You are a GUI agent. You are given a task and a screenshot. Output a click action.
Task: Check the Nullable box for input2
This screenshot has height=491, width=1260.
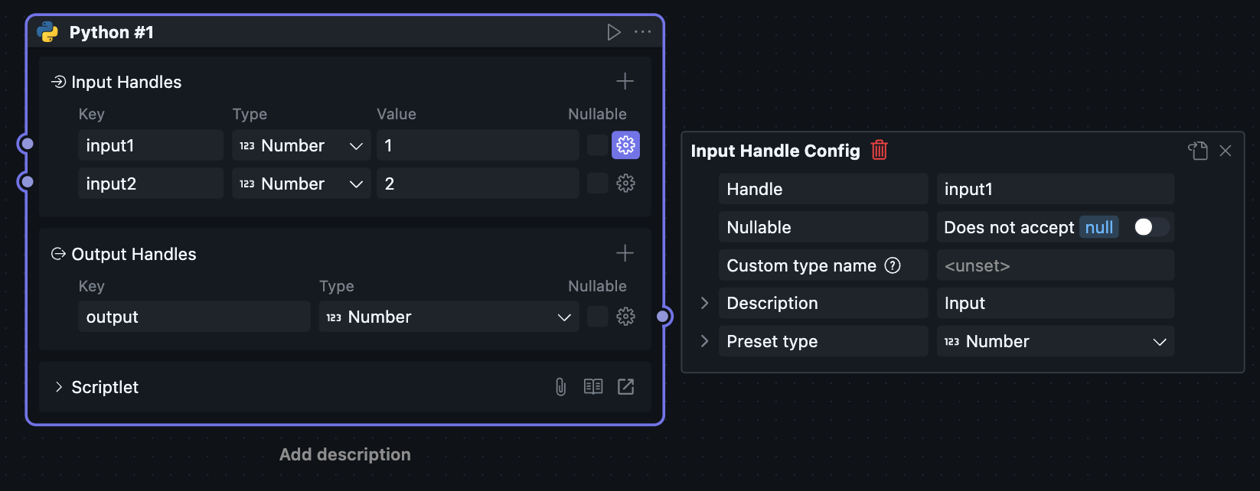[597, 184]
